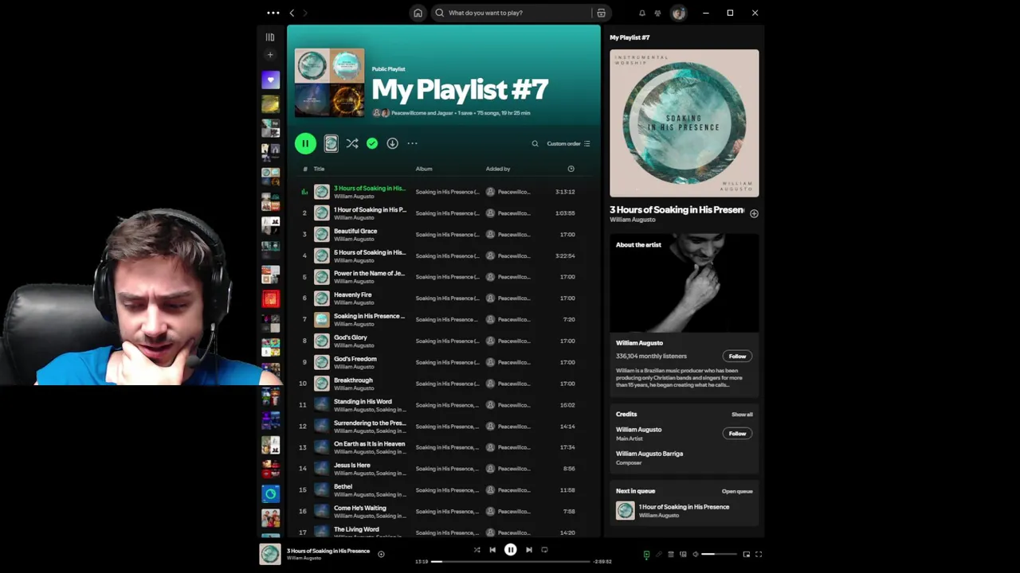Add current song to playlist in right panel

(x=754, y=213)
